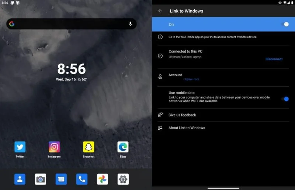This screenshot has height=190, width=295.
Task: Tap the UltimateSurfaceLaptop device name
Action: (x=185, y=57)
